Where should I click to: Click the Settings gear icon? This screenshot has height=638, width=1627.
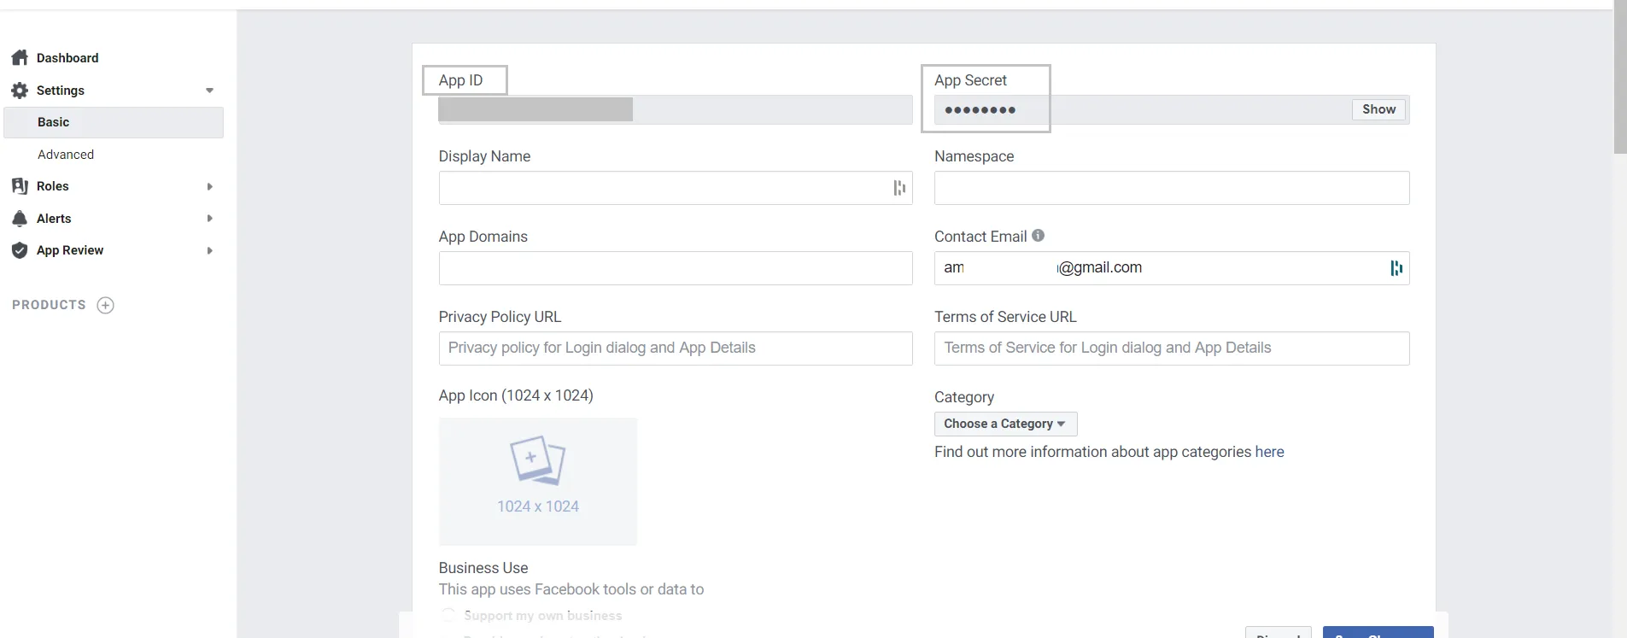(x=20, y=91)
